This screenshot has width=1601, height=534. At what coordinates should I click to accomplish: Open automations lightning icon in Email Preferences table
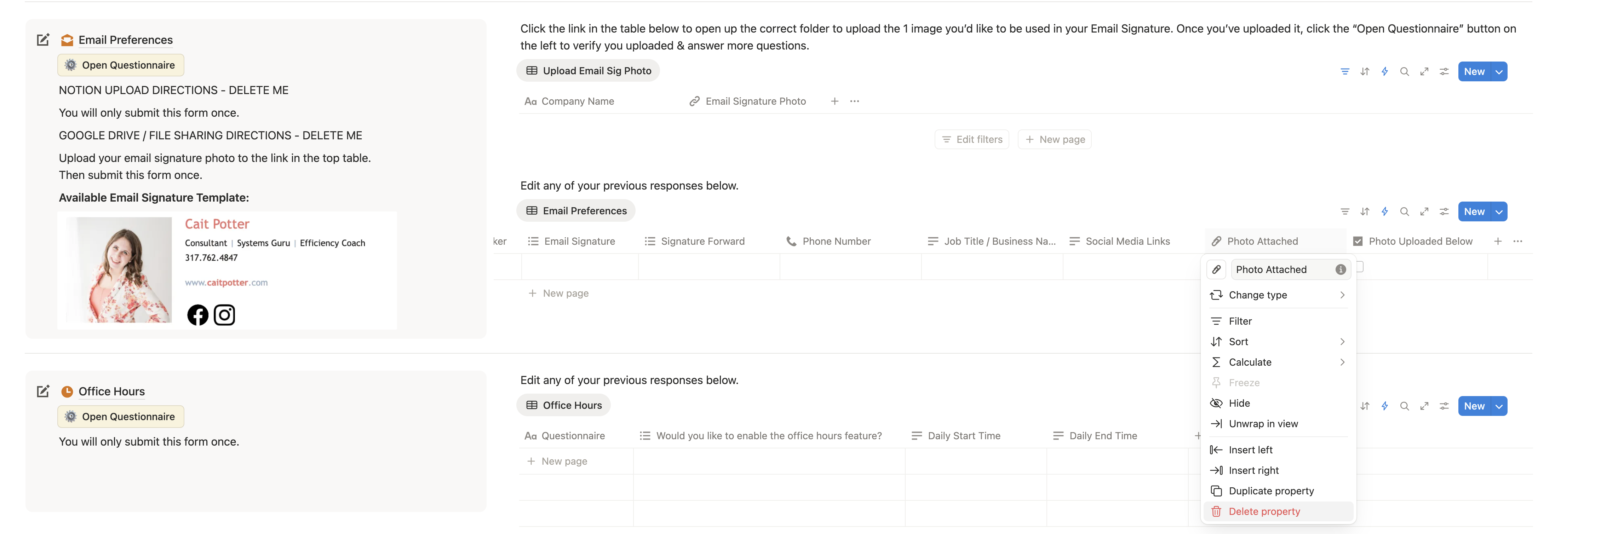tap(1384, 212)
